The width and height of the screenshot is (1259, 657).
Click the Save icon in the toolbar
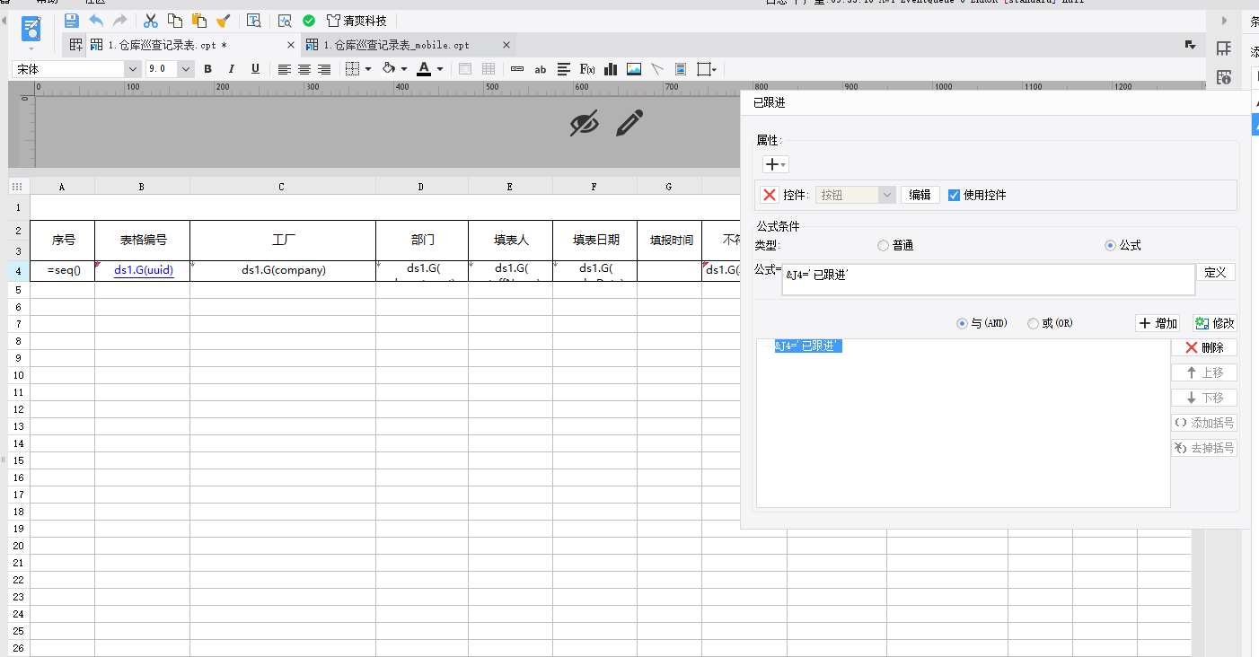pos(71,21)
